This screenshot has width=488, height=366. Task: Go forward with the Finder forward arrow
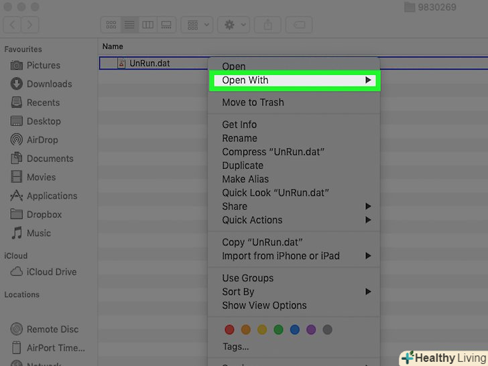[30, 25]
